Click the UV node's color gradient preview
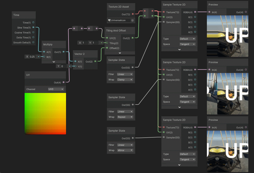Screen dimensions: 254x173 point(45,114)
